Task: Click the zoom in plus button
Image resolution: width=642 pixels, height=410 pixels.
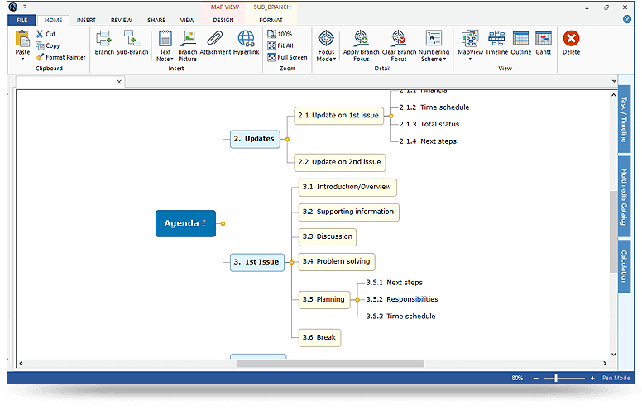Action: click(592, 378)
